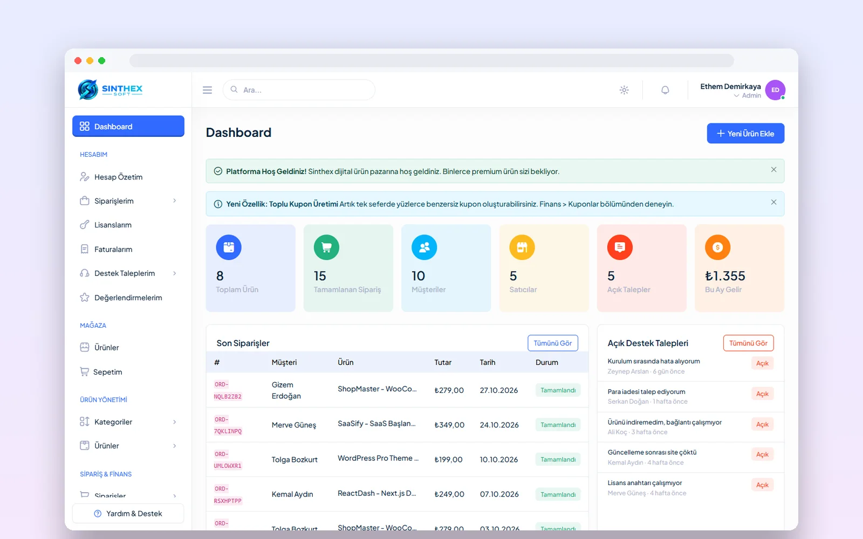Expand Destek Taleplerim chevron
Image resolution: width=863 pixels, height=539 pixels.
point(174,273)
